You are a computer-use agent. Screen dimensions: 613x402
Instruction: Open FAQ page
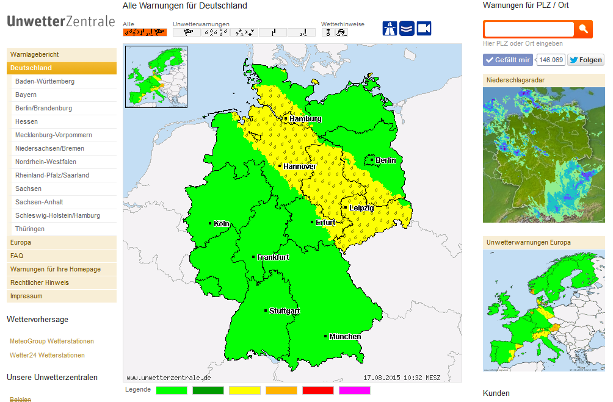pyautogui.click(x=62, y=256)
